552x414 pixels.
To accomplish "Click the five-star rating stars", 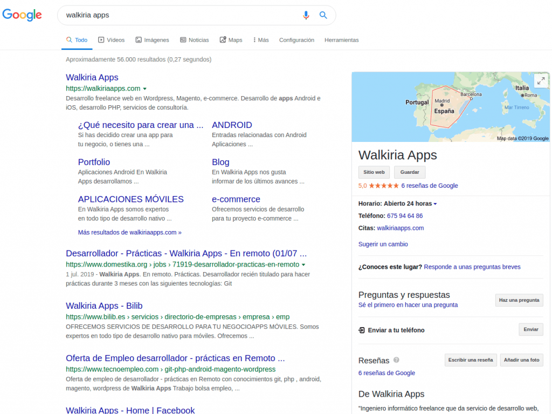I will [x=384, y=186].
